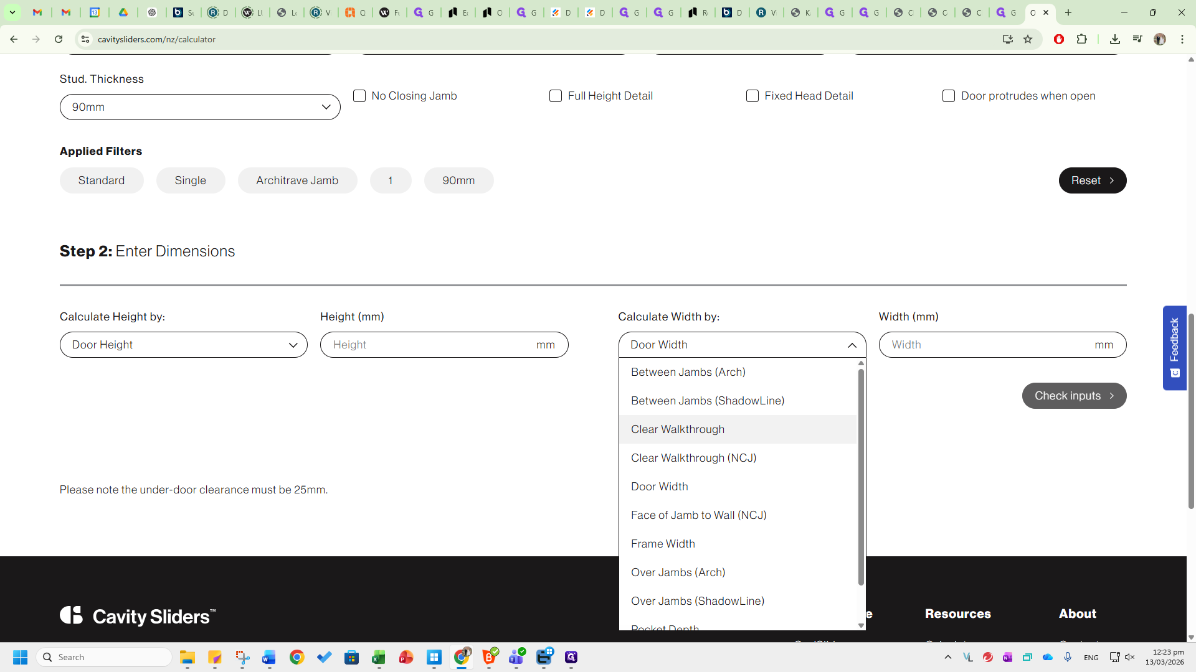
Task: Click the site information icon in the address bar
Action: tap(85, 39)
